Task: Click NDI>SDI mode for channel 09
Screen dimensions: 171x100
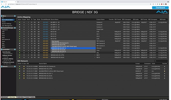Action: pos(45,41)
